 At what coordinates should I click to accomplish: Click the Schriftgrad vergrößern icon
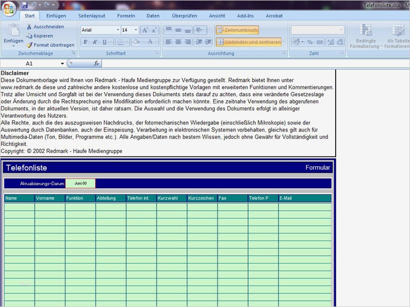point(145,30)
